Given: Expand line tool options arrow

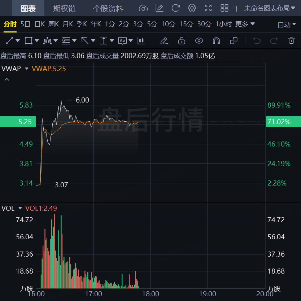Looking at the screenshot, I should pyautogui.click(x=18, y=40).
